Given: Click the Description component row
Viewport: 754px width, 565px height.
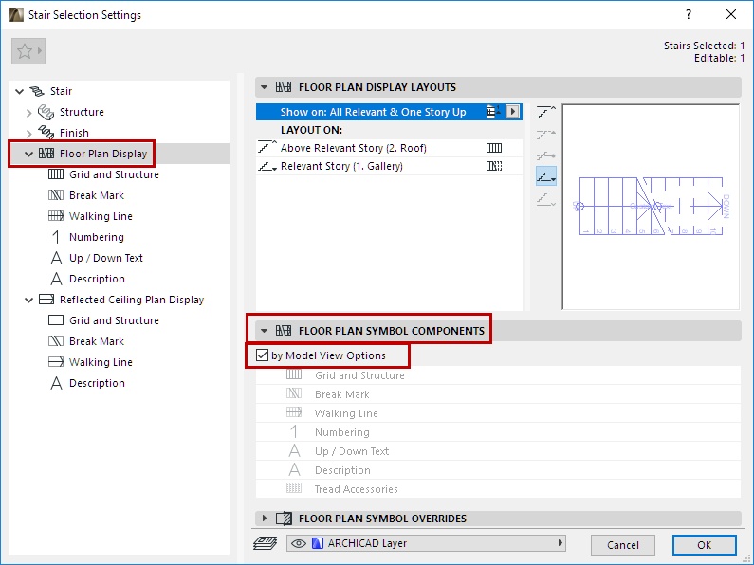Looking at the screenshot, I should (x=498, y=470).
